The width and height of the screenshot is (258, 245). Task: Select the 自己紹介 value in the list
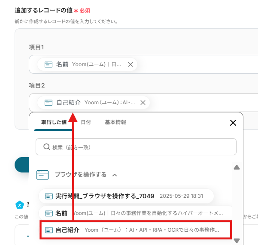[x=136, y=230]
